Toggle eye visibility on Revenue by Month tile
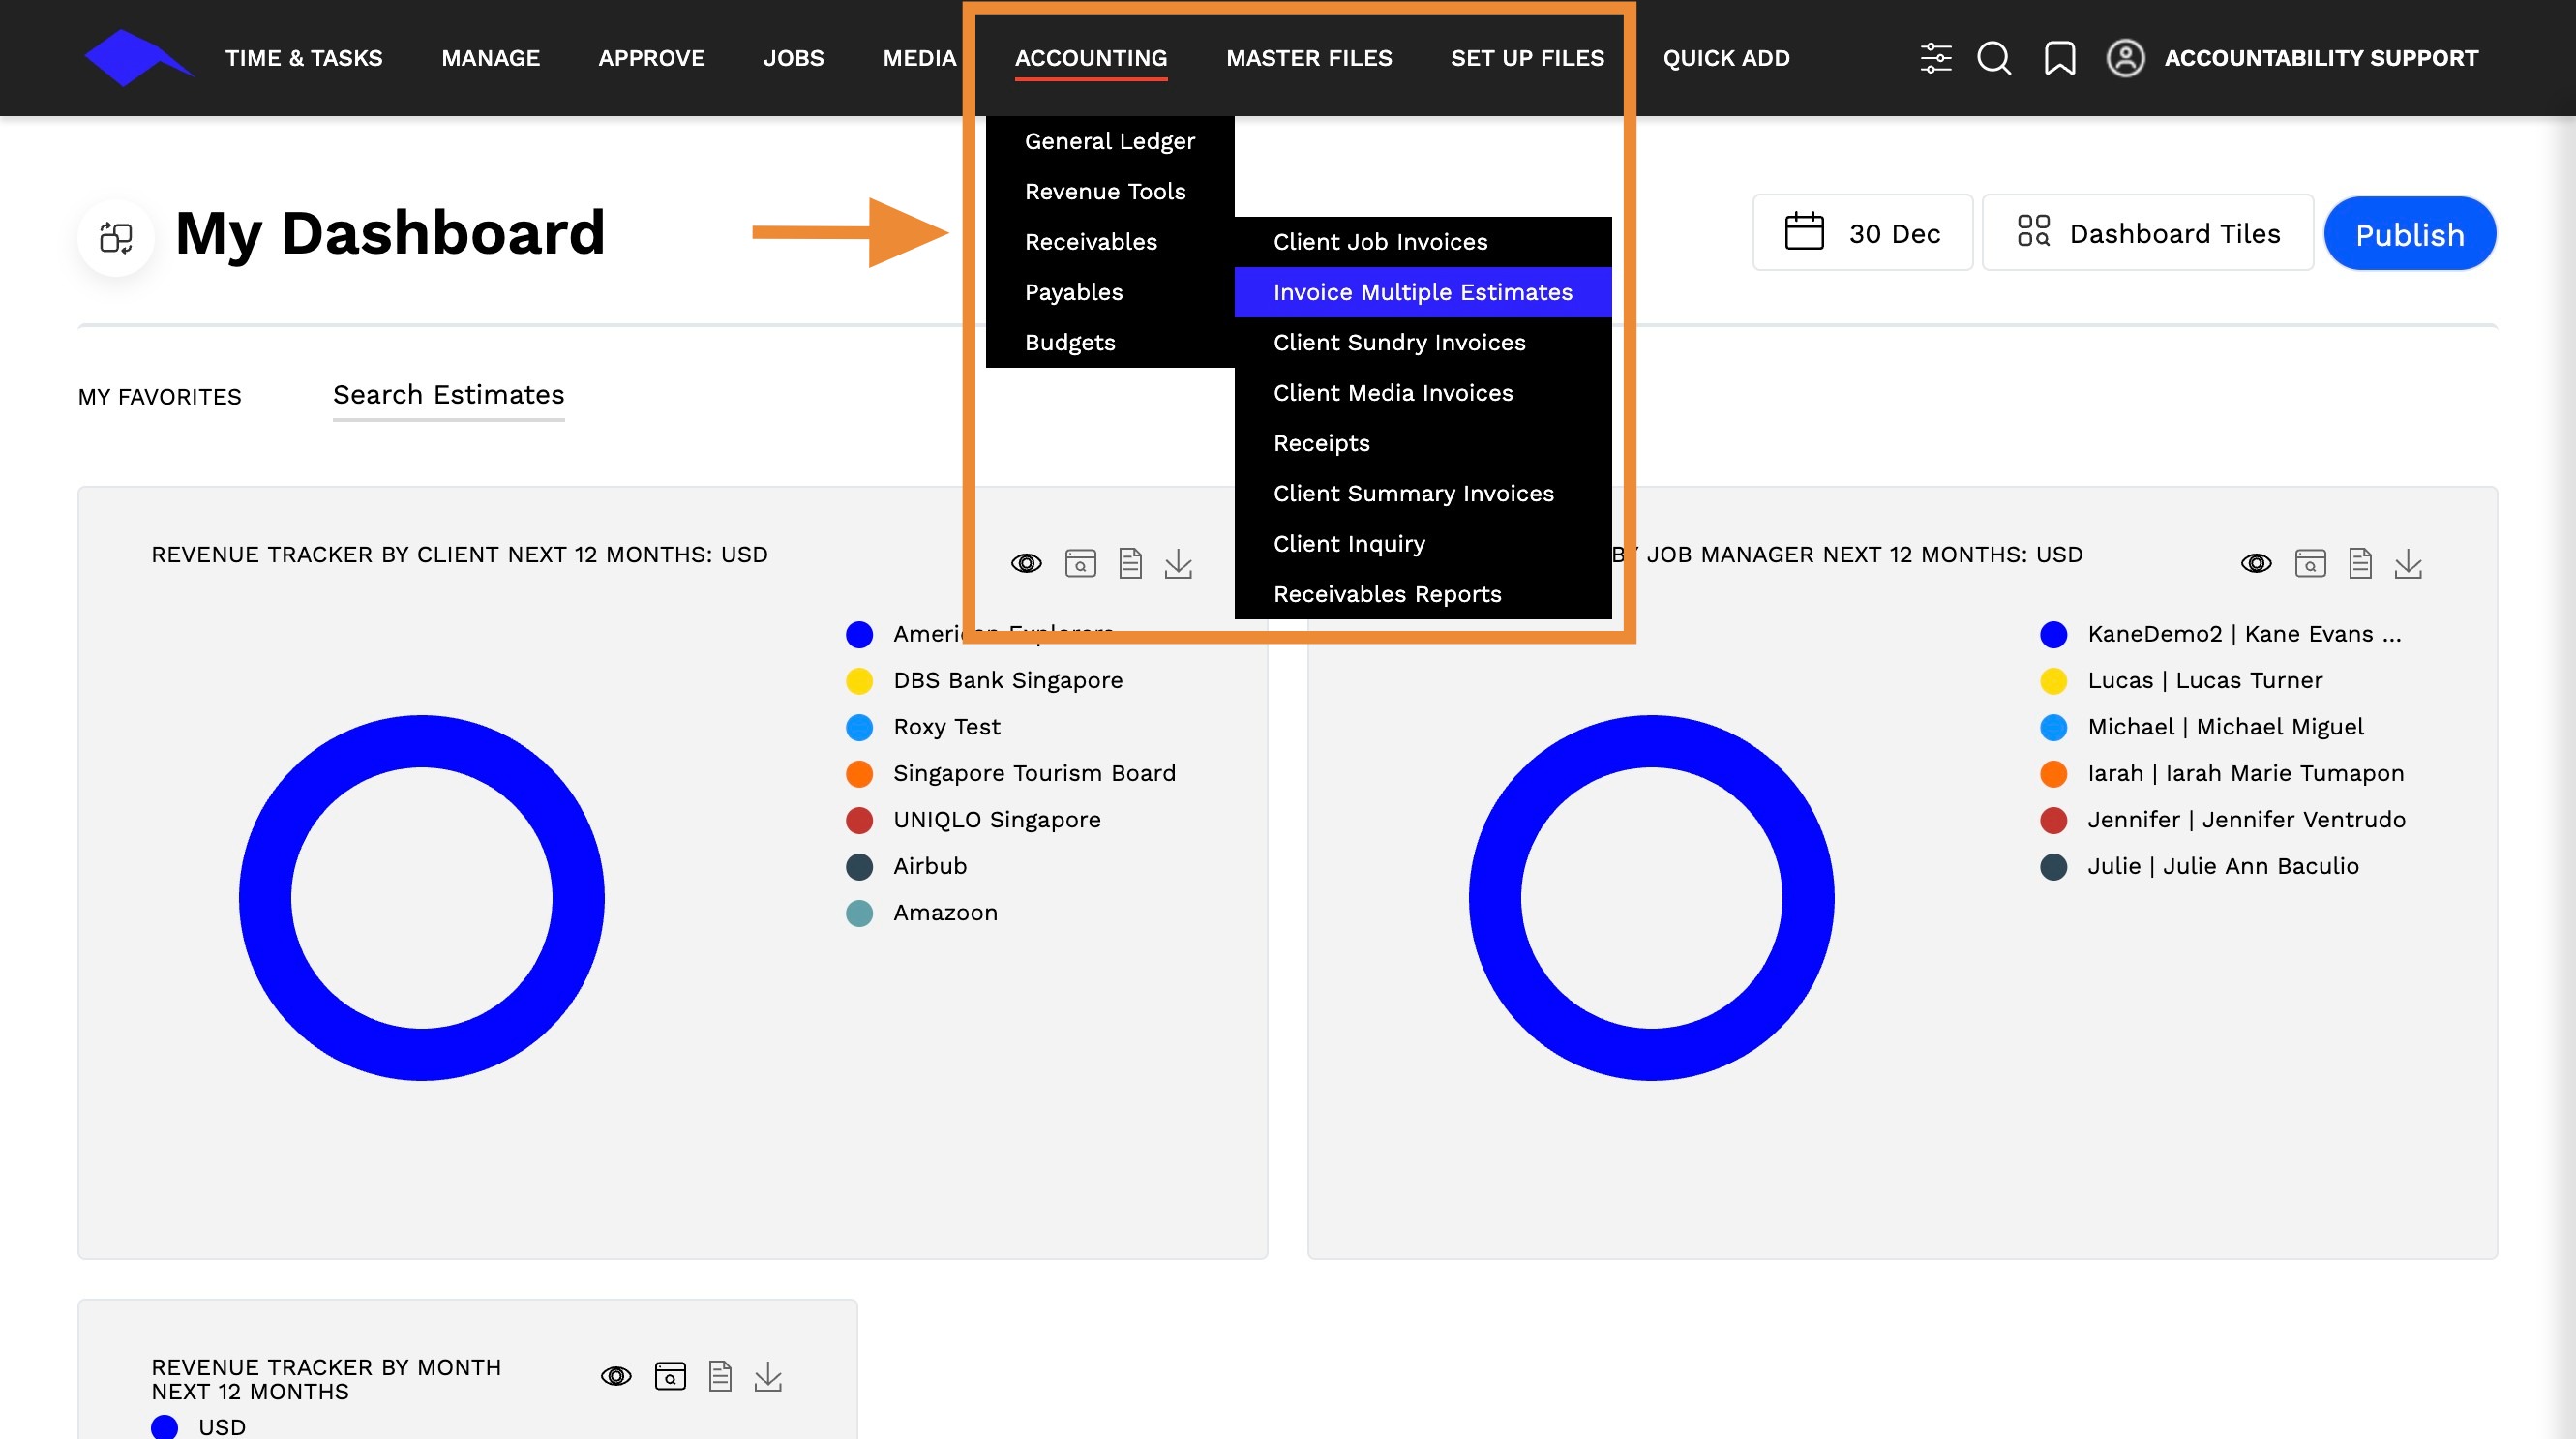Viewport: 2576px width, 1439px height. point(616,1377)
